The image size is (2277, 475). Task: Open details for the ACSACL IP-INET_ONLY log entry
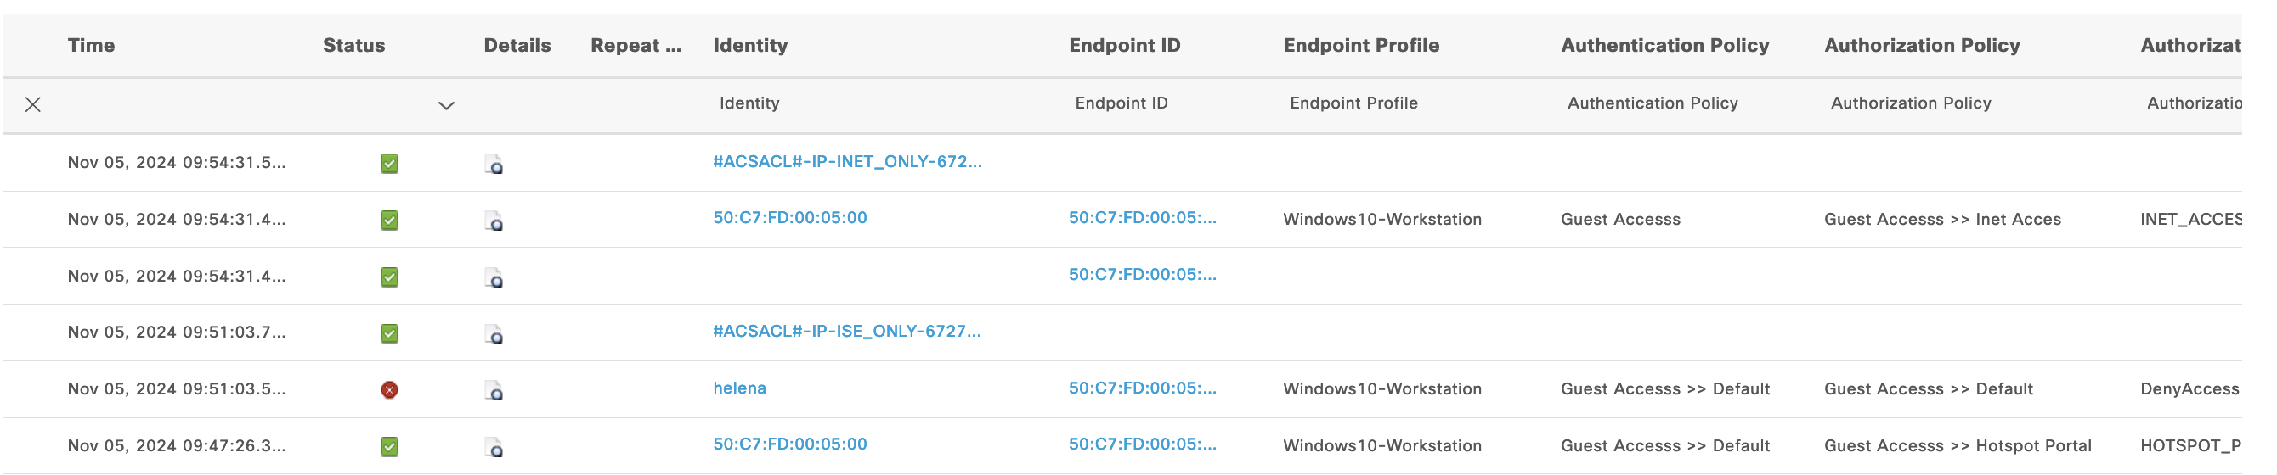tap(494, 165)
